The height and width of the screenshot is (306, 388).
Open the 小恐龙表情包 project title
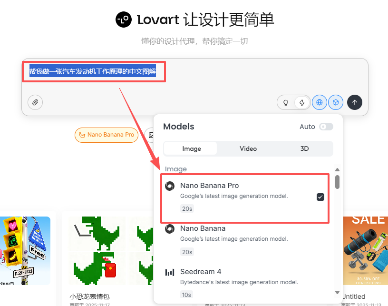click(89, 296)
